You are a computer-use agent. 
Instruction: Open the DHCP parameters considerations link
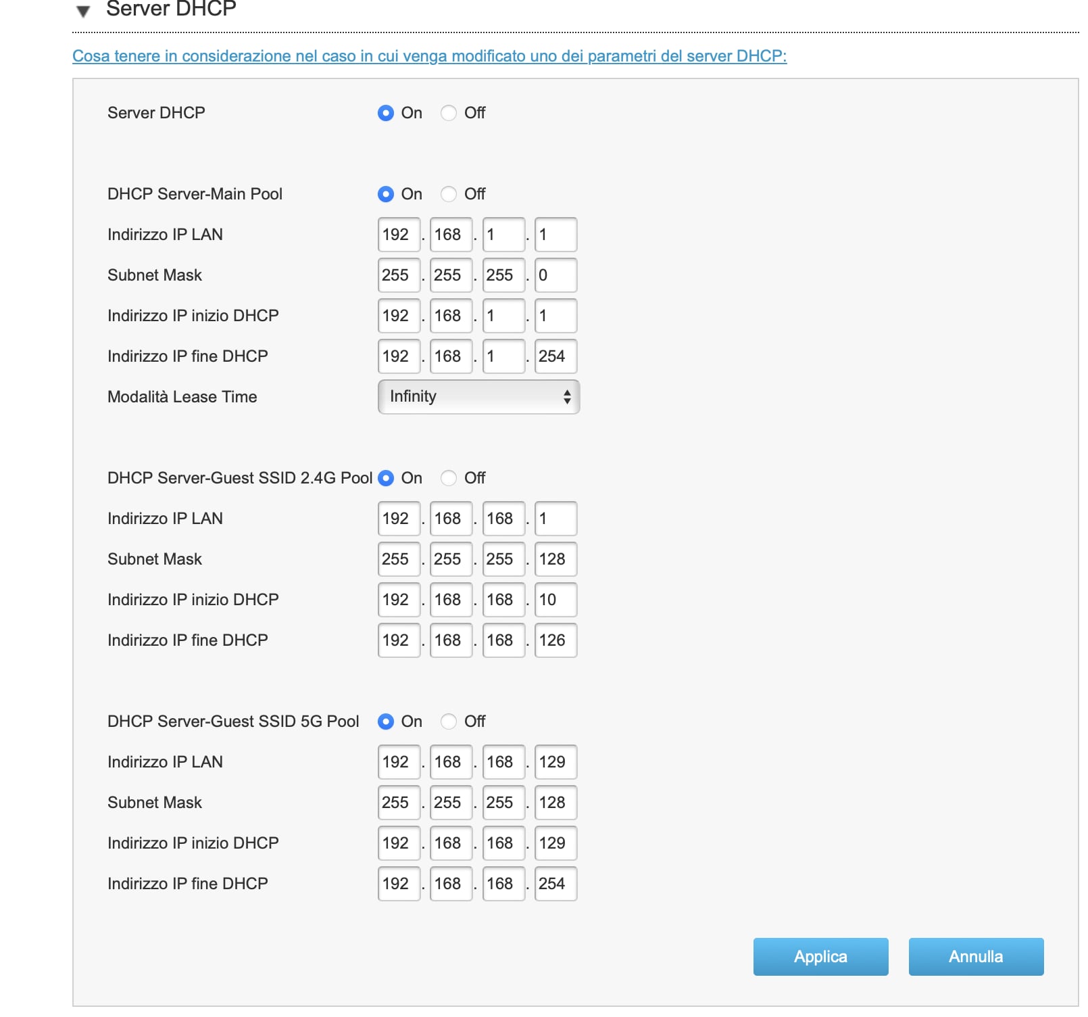click(430, 56)
